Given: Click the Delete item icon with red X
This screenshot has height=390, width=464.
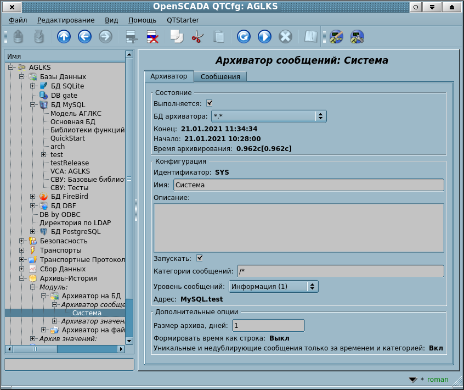Looking at the screenshot, I should [x=152, y=37].
